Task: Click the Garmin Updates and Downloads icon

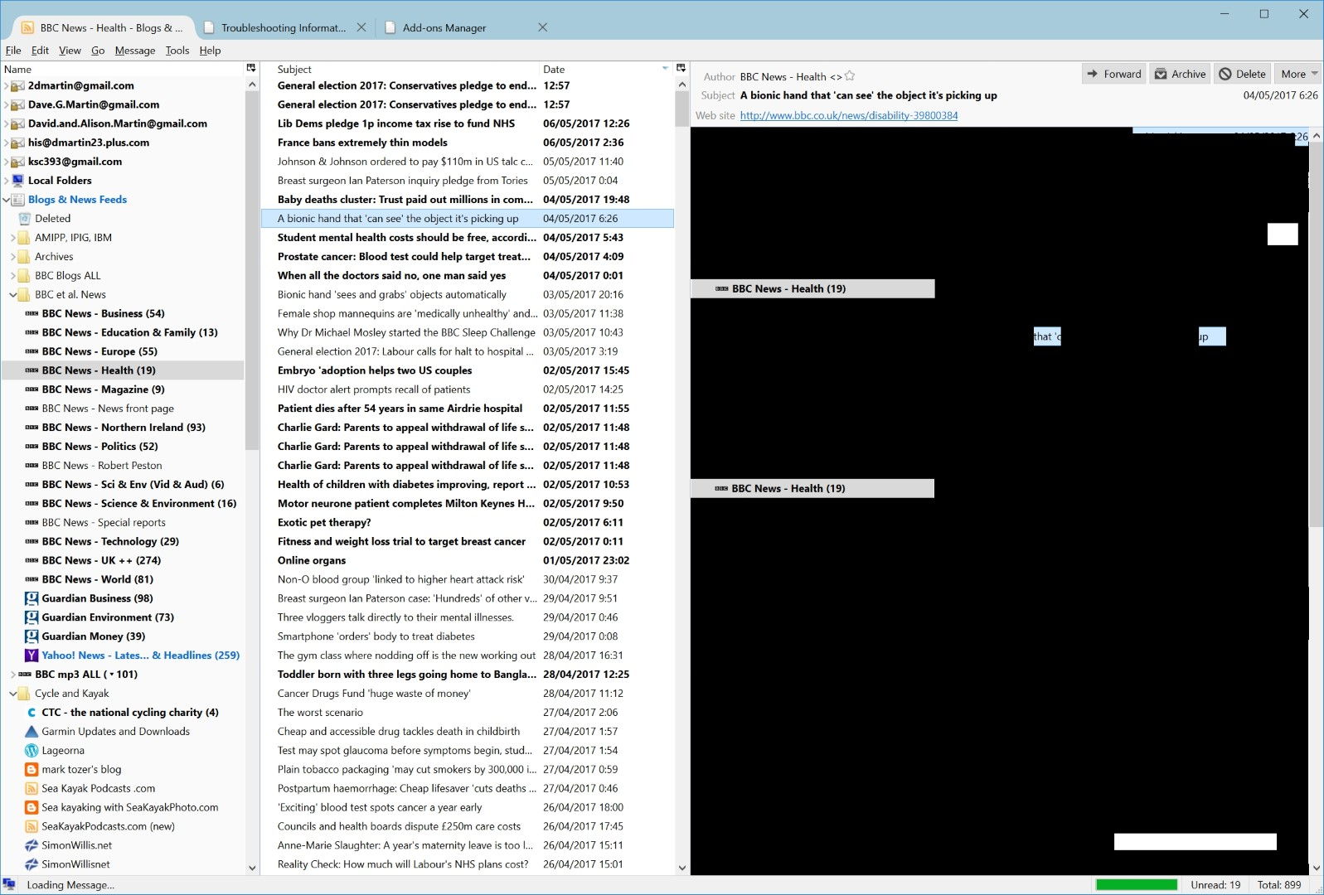Action: coord(32,732)
